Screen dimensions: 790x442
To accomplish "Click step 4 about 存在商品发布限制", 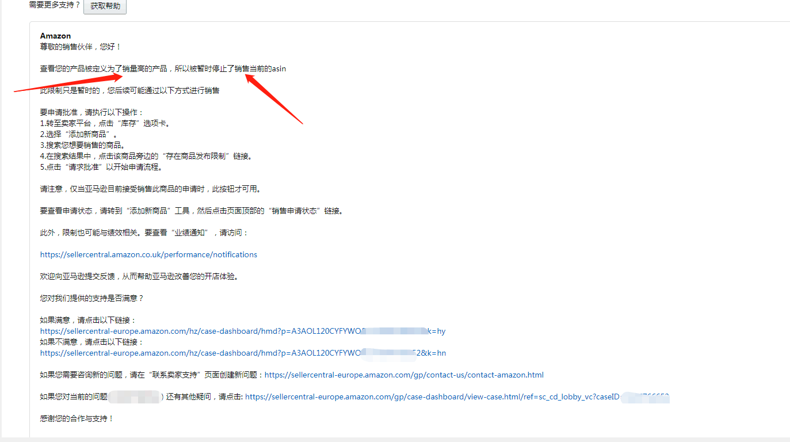I will [x=146, y=156].
